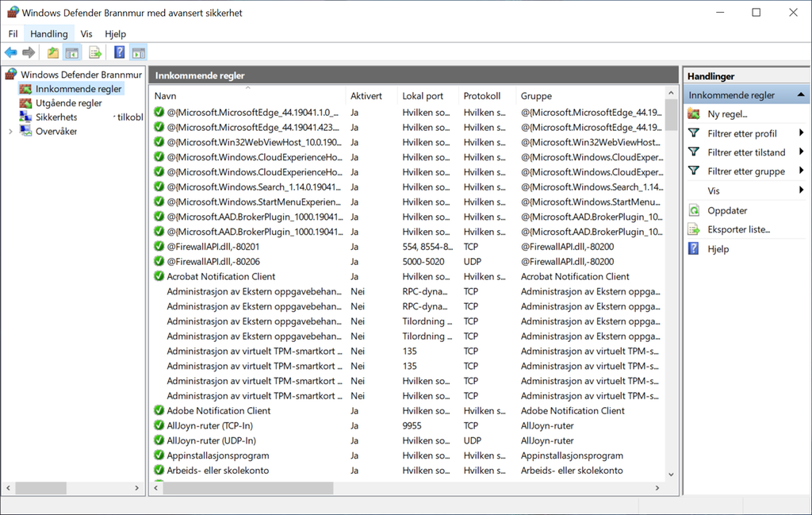
Task: Open the Handling menu
Action: click(48, 33)
